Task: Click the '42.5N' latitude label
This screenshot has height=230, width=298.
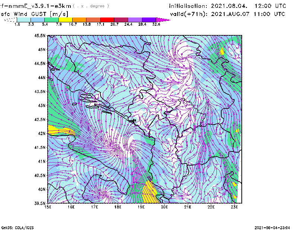Action: click(x=40, y=119)
